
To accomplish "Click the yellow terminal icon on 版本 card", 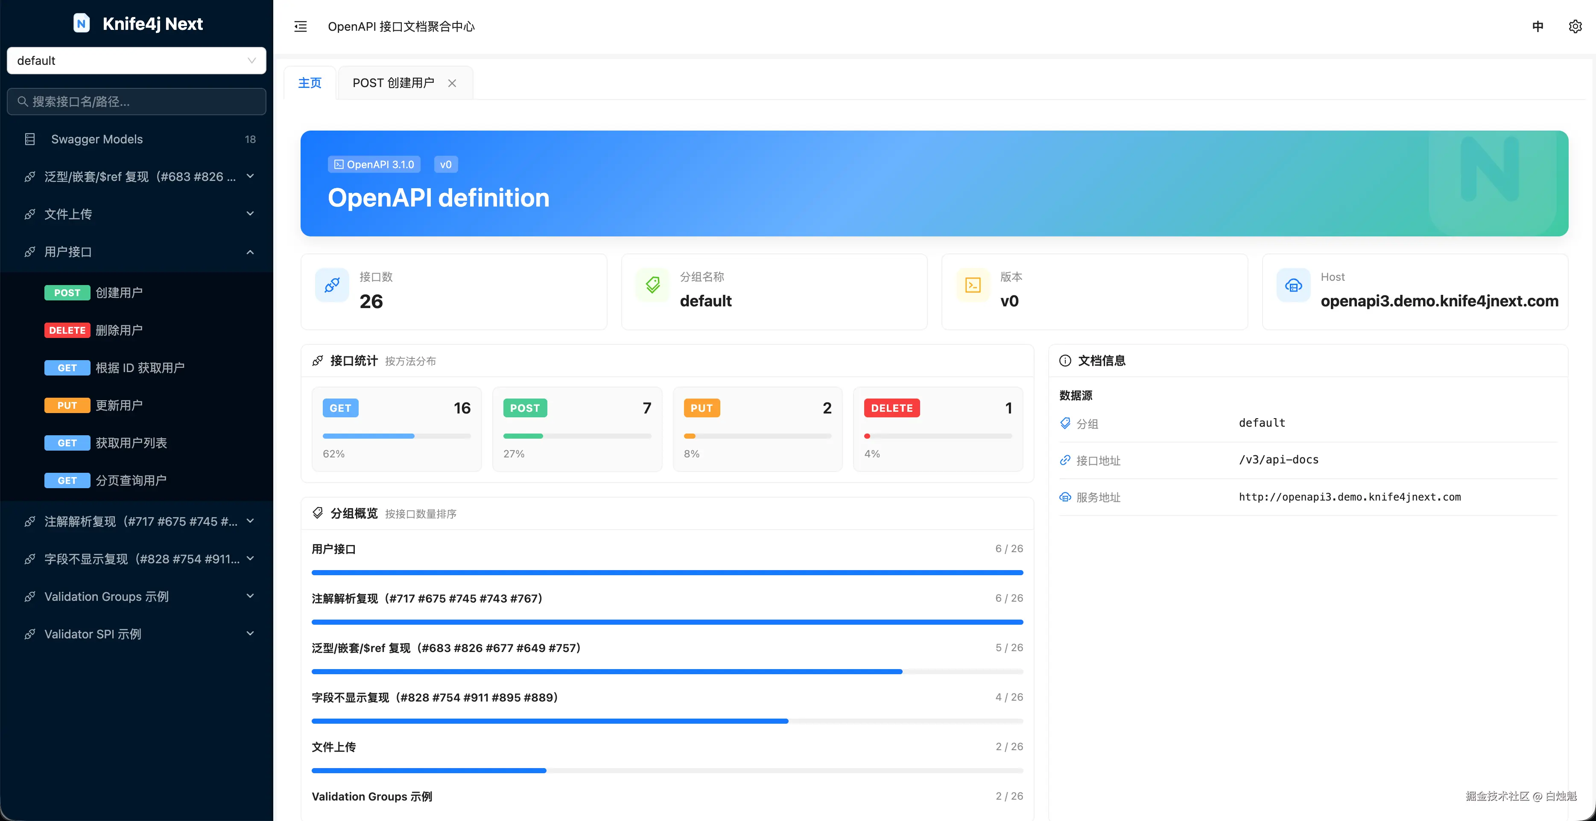I will [x=973, y=285].
